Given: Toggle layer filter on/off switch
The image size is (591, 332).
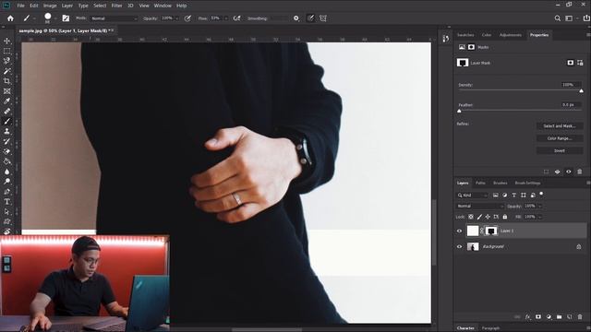Looking at the screenshot, I should click(x=542, y=195).
